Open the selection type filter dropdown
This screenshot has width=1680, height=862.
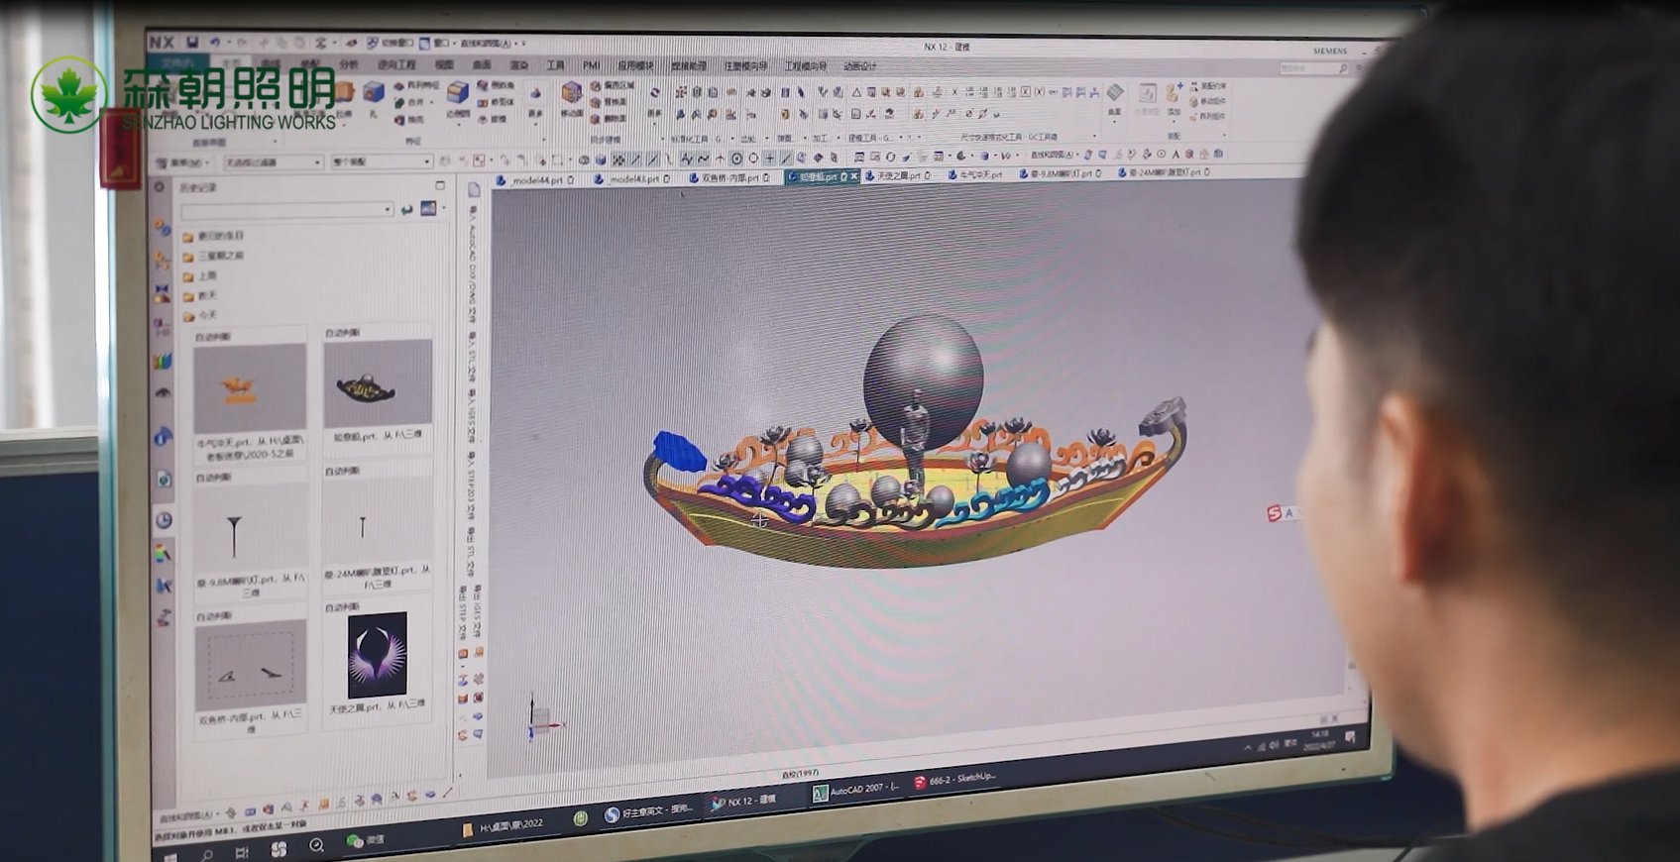pos(273,162)
